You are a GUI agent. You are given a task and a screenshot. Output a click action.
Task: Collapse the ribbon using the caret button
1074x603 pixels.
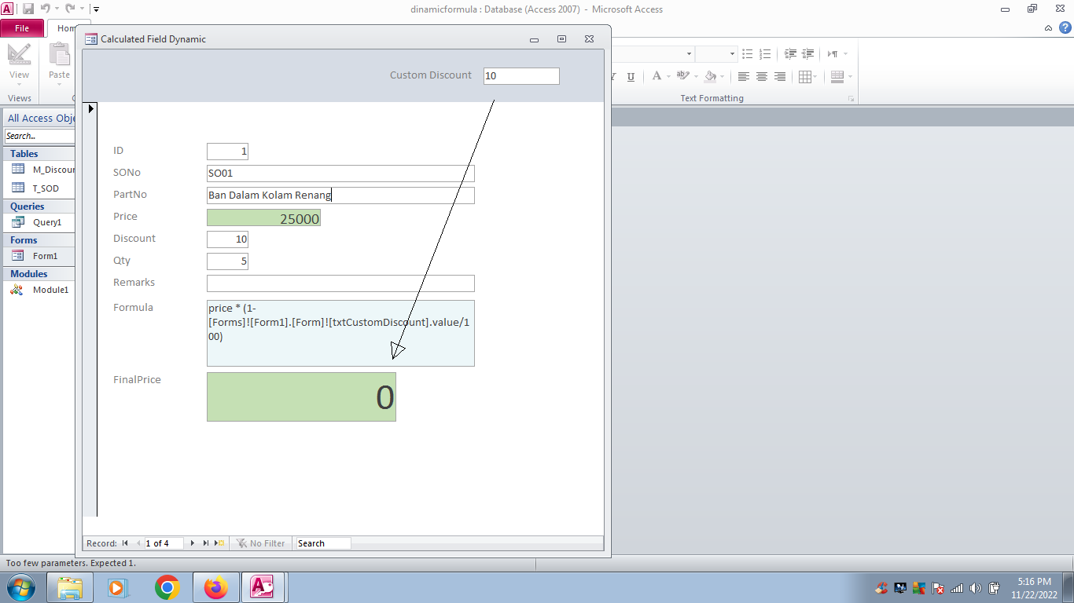[x=1048, y=28]
